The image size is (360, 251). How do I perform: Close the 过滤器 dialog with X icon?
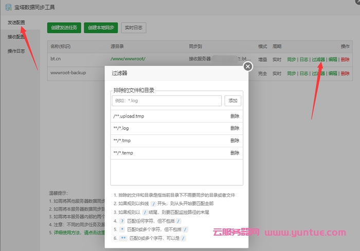click(x=248, y=66)
